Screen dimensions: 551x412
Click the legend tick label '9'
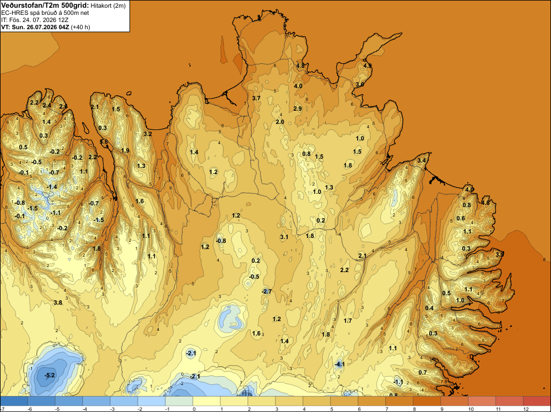click(442, 409)
